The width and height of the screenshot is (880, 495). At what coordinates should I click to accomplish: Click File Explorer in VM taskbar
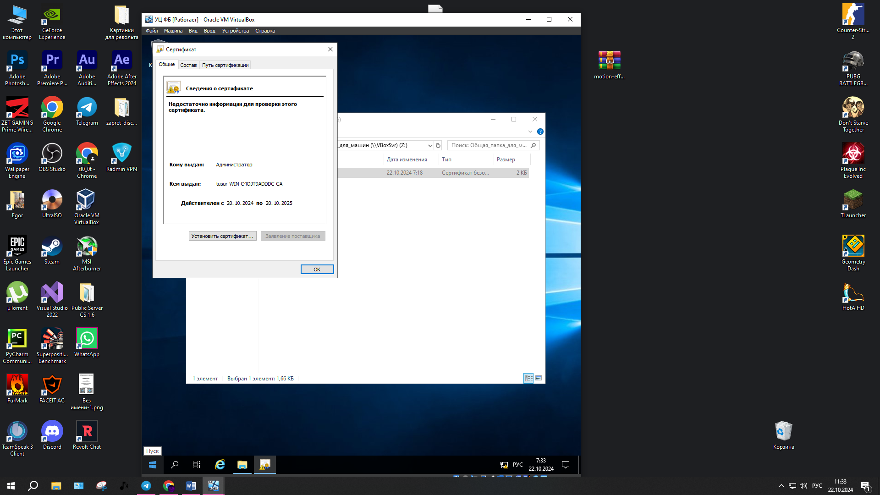[x=242, y=465]
